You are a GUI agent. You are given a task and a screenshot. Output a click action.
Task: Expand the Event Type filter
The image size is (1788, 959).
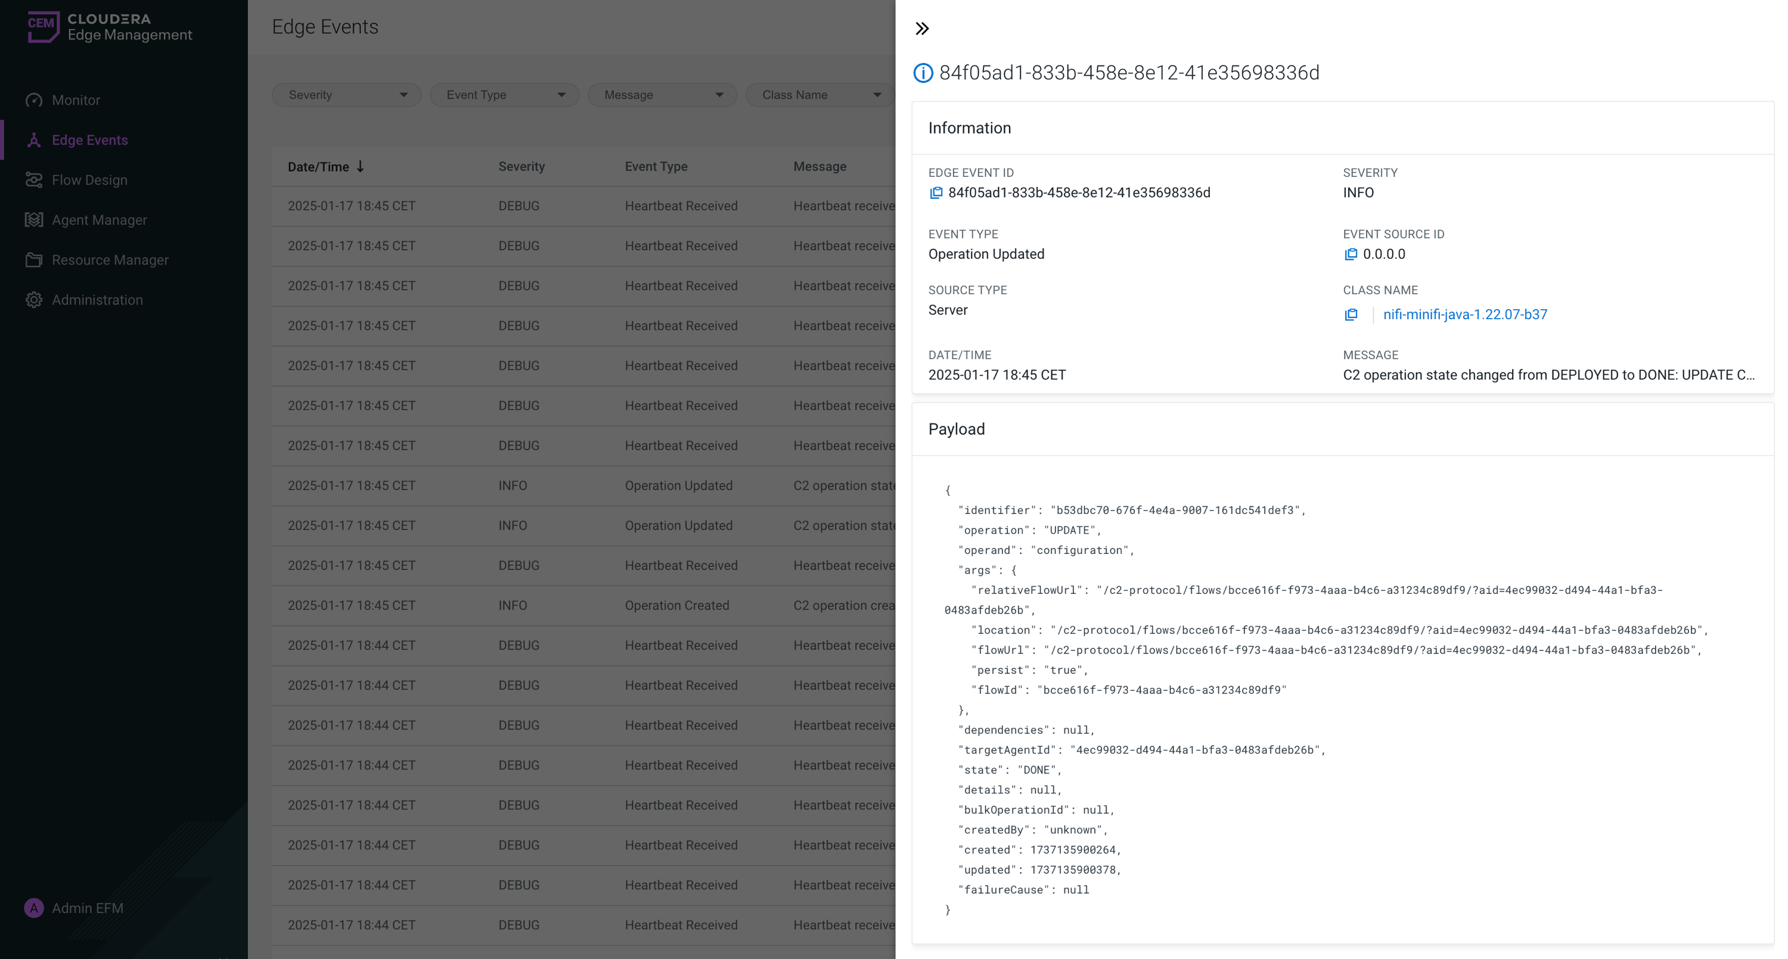tap(504, 95)
